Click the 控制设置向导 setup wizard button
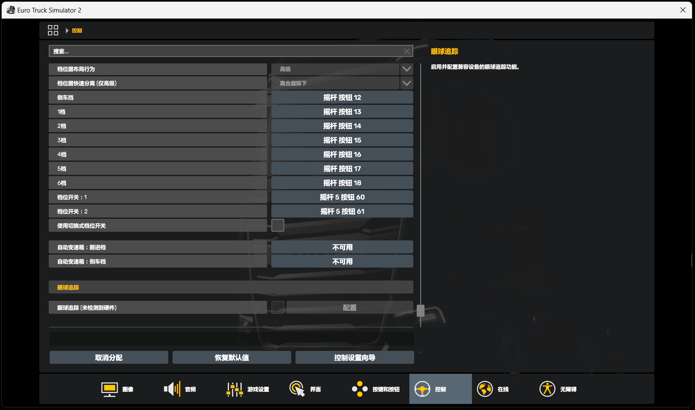Screen dimensions: 695x410 pyautogui.click(x=354, y=357)
